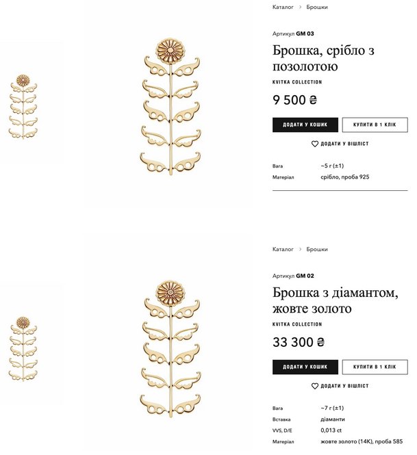Open Каталог breadcrumb above article GM 02
417x455 pixels.
point(283,249)
